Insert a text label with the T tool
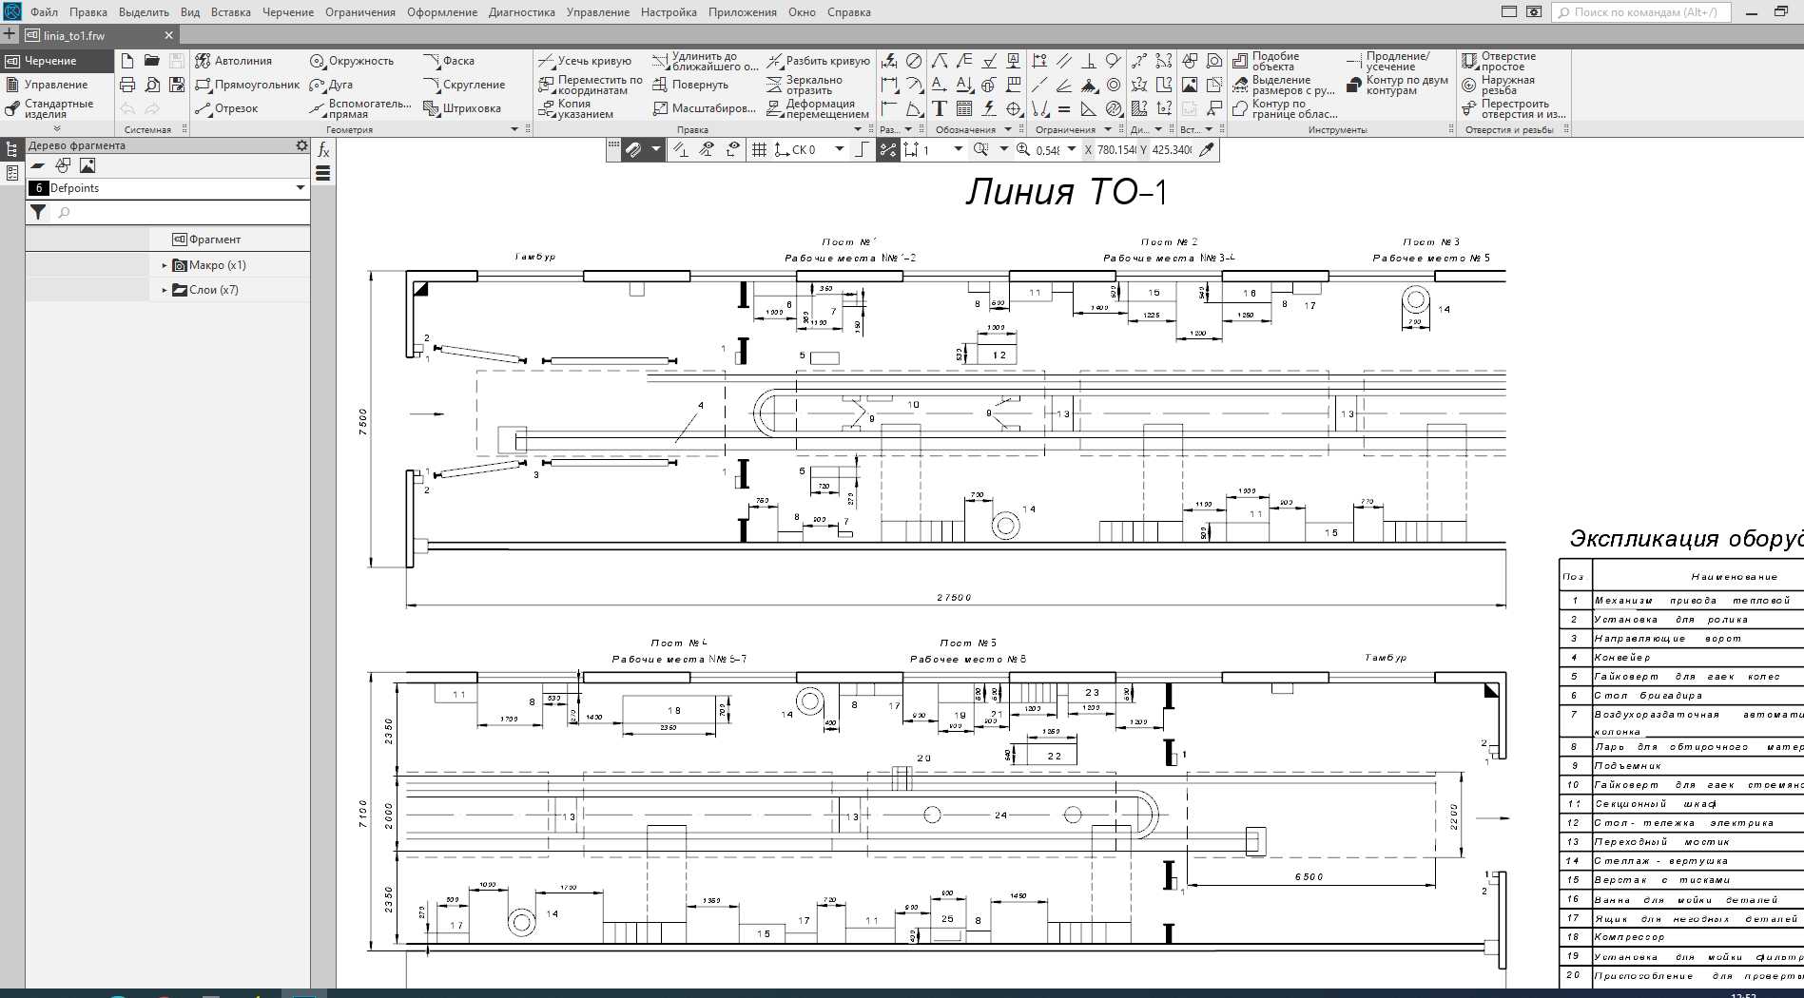The height and width of the screenshot is (998, 1804). pyautogui.click(x=940, y=108)
